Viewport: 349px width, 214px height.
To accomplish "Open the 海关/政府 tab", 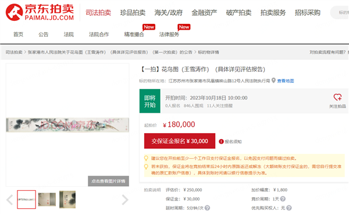I will (169, 13).
